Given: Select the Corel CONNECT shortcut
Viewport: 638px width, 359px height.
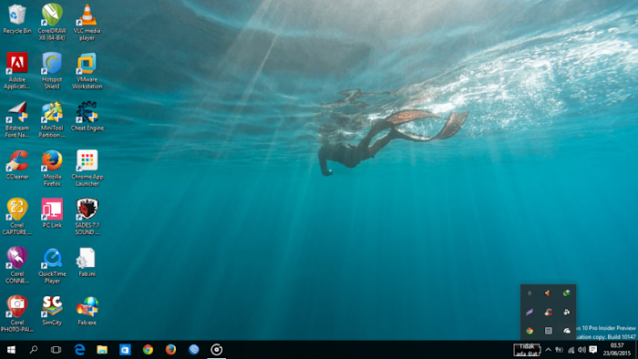Looking at the screenshot, I should pos(17,265).
